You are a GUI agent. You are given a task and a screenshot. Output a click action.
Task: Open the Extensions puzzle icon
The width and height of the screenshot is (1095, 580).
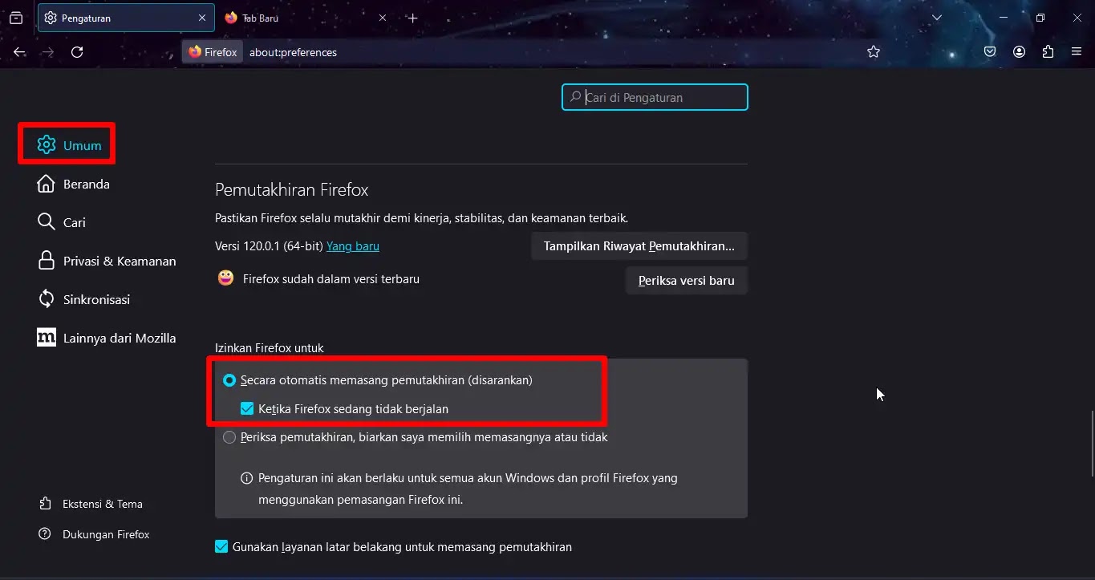click(x=1048, y=52)
